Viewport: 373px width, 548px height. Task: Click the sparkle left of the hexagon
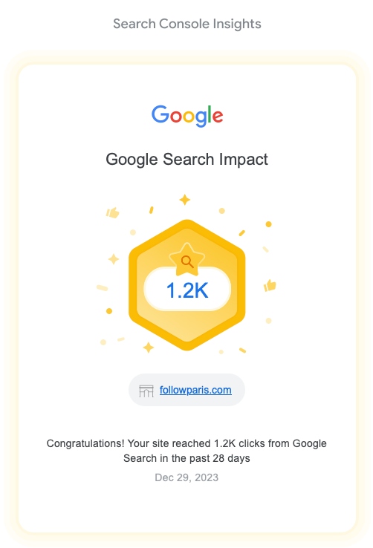[x=113, y=259]
